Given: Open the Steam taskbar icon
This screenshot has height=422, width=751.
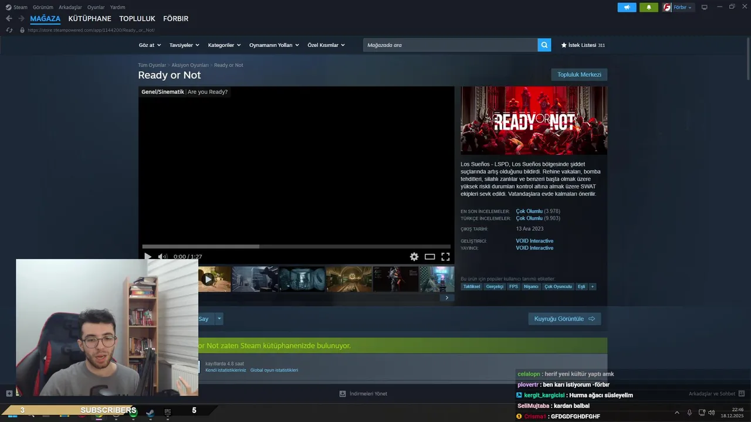Looking at the screenshot, I should tap(151, 412).
